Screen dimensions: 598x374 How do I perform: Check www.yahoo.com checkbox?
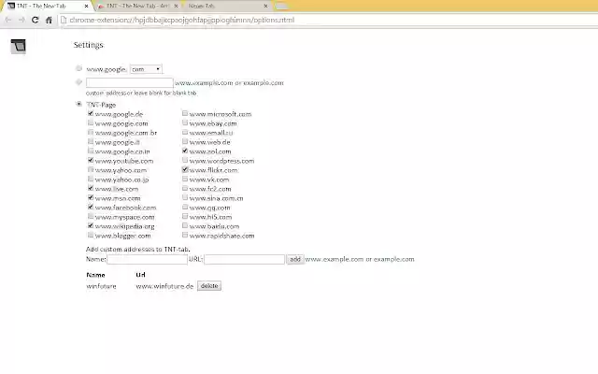[x=91, y=169]
